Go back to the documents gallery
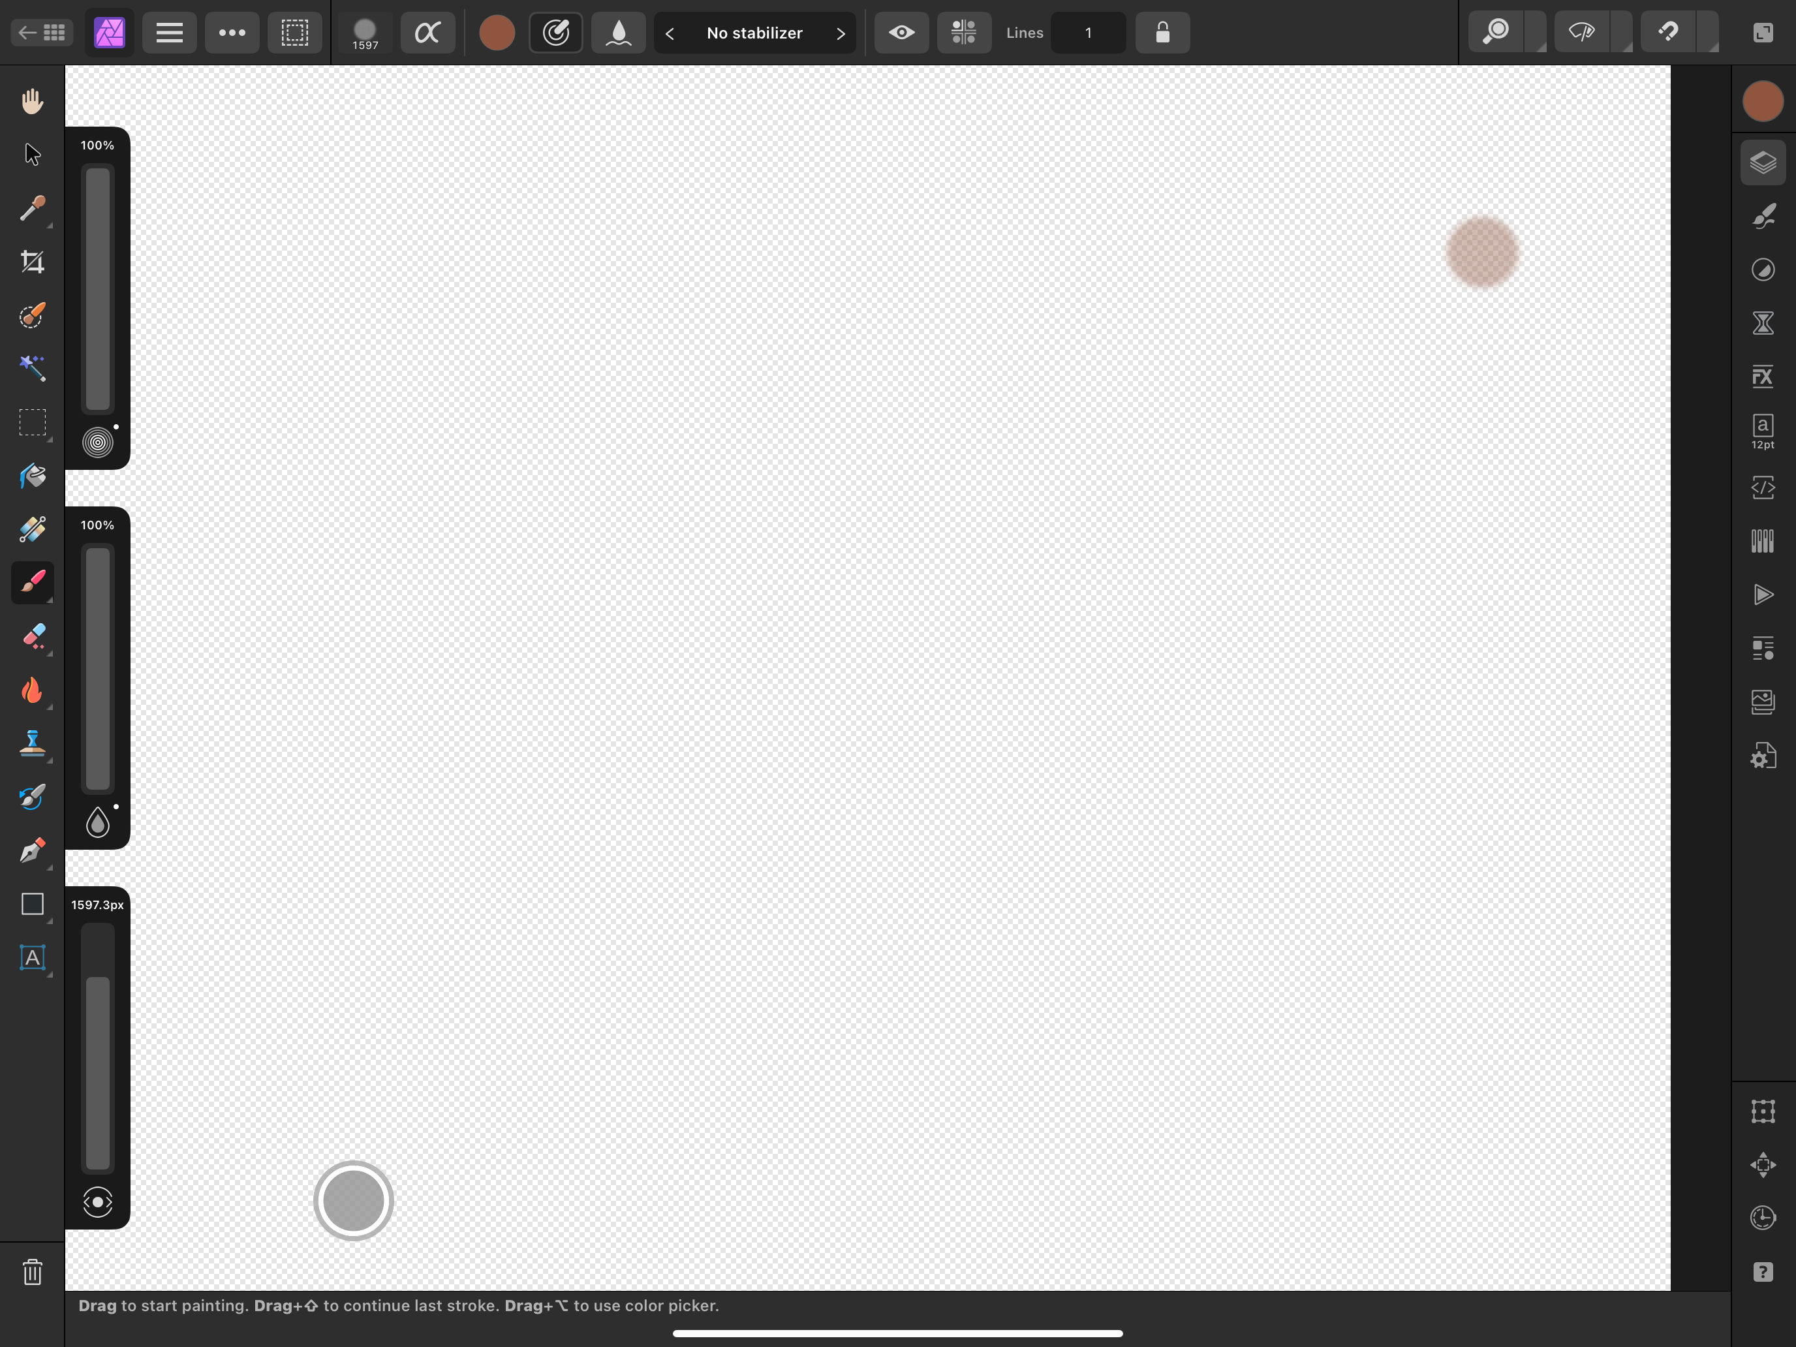1796x1347 pixels. tap(42, 33)
